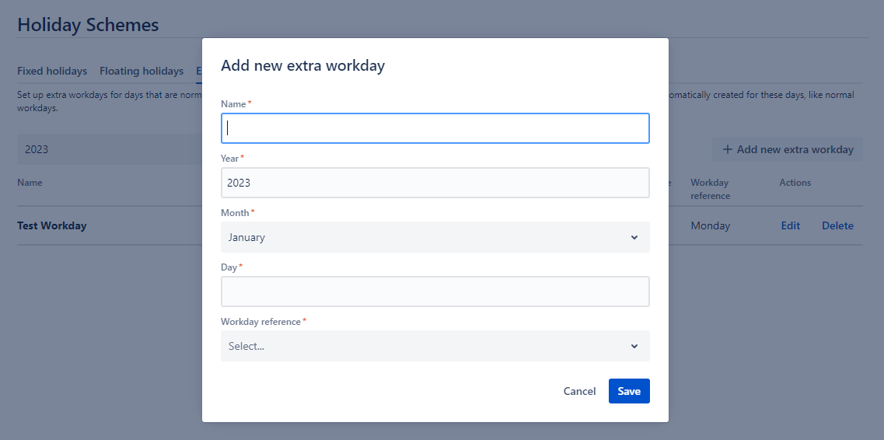Open the Workday reference Select dropdown
The height and width of the screenshot is (440, 884).
click(x=435, y=346)
